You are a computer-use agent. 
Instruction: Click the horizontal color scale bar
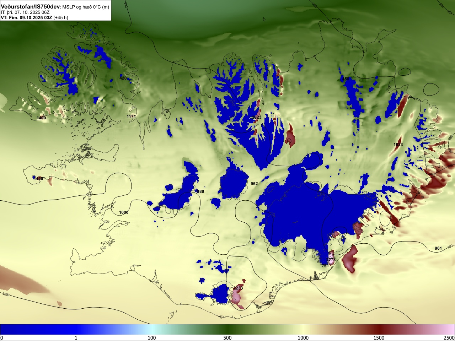227,329
